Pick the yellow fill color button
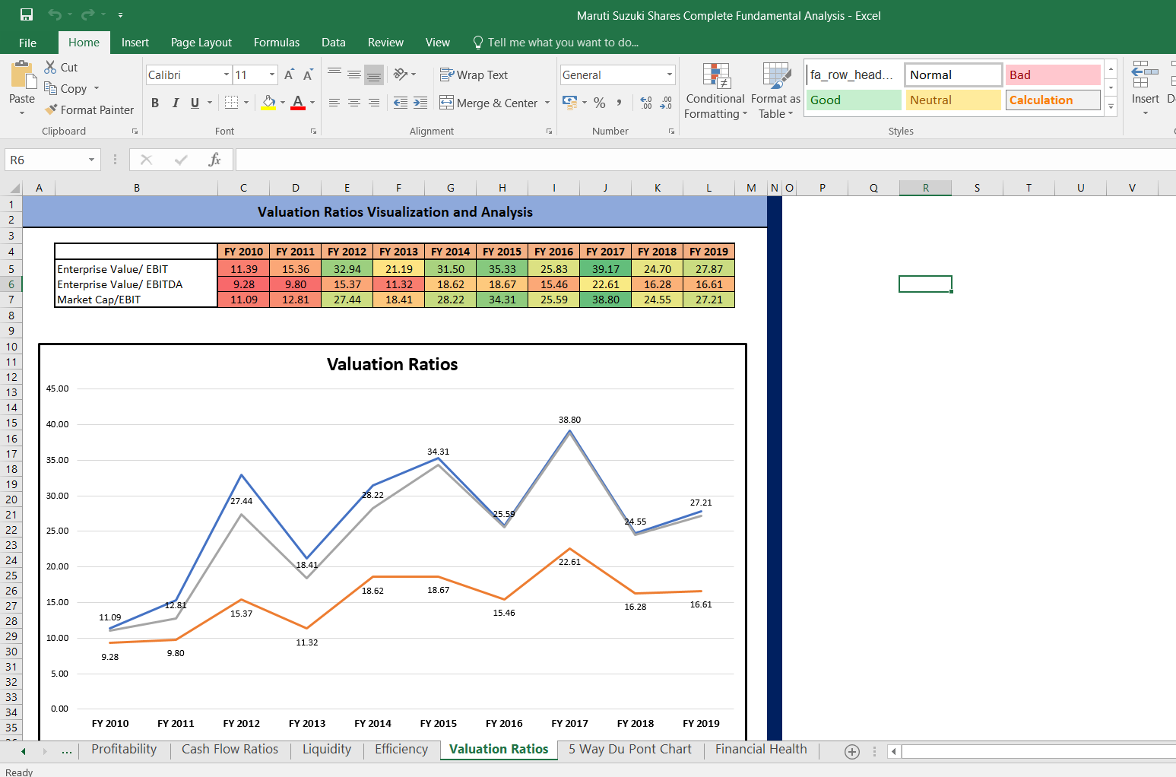Image resolution: width=1176 pixels, height=777 pixels. 268,103
